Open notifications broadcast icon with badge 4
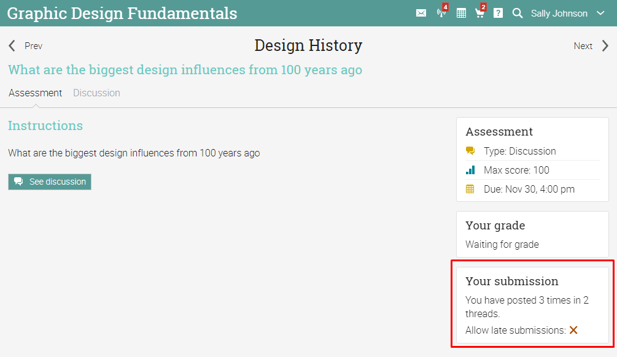The image size is (617, 357). pyautogui.click(x=441, y=13)
